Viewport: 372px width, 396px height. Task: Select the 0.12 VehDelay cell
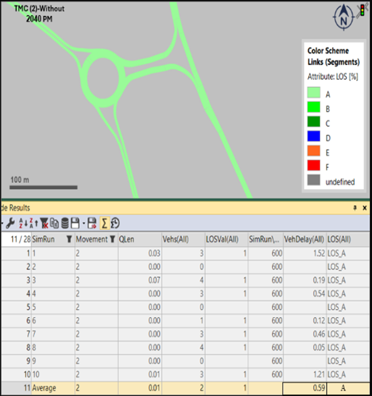(305, 321)
